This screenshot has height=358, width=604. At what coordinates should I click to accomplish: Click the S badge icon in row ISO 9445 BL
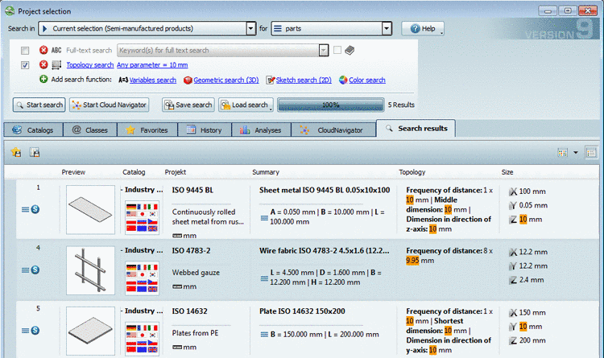(35, 209)
